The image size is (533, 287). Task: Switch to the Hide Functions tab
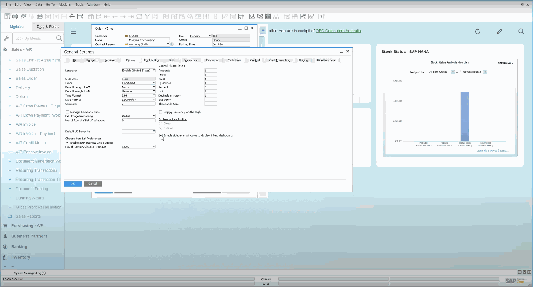326,60
